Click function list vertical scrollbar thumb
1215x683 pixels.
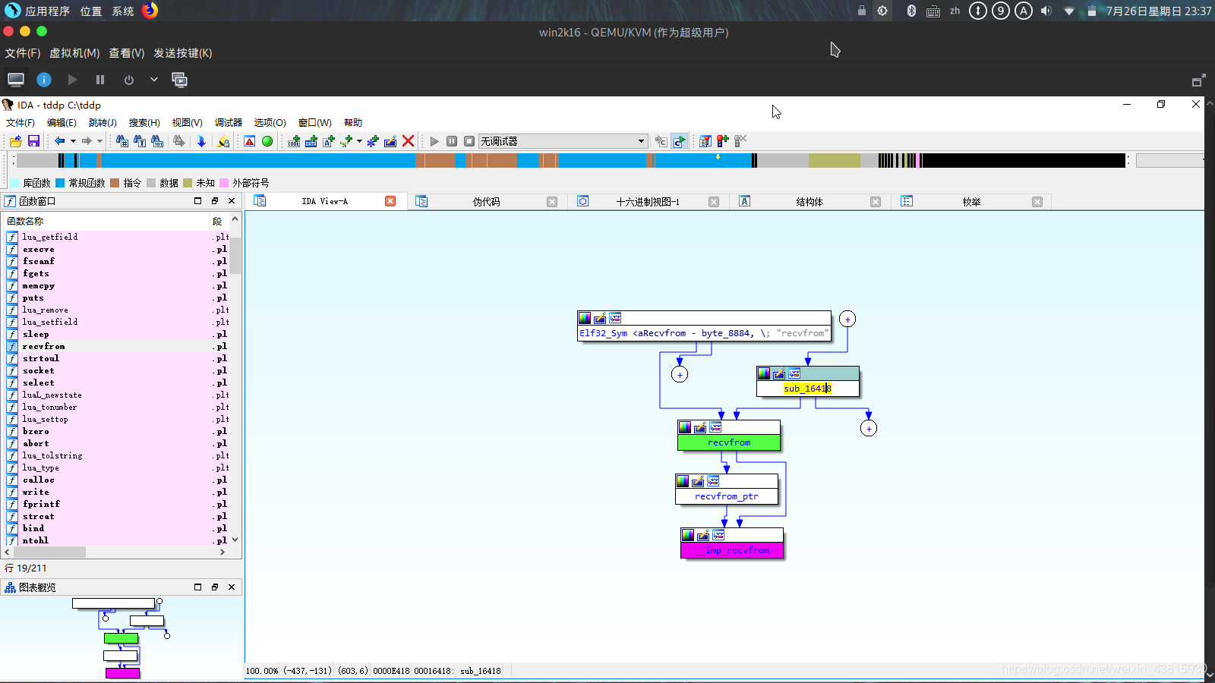point(235,255)
